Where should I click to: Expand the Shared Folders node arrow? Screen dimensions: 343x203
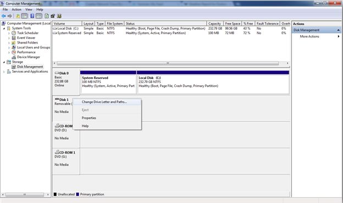pyautogui.click(x=9, y=43)
